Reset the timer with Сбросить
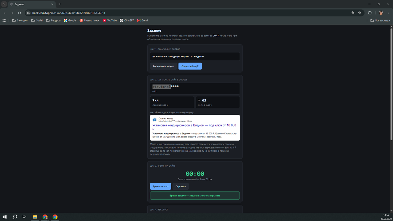Image resolution: width=393 pixels, height=221 pixels. (x=181, y=186)
